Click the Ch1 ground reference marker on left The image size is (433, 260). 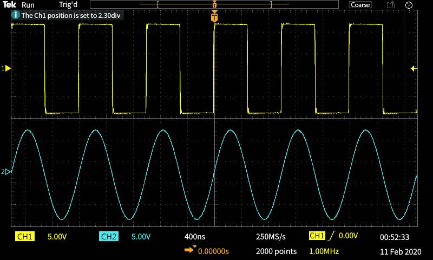tap(6, 68)
